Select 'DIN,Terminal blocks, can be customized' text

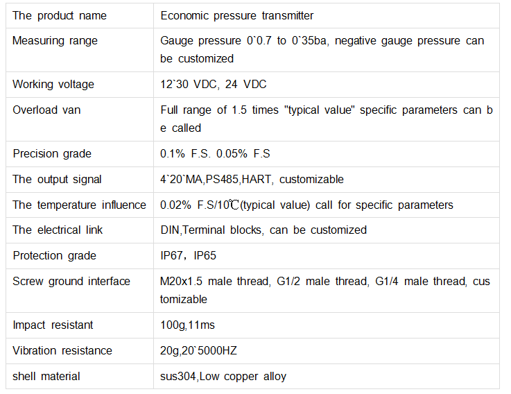pyautogui.click(x=263, y=230)
